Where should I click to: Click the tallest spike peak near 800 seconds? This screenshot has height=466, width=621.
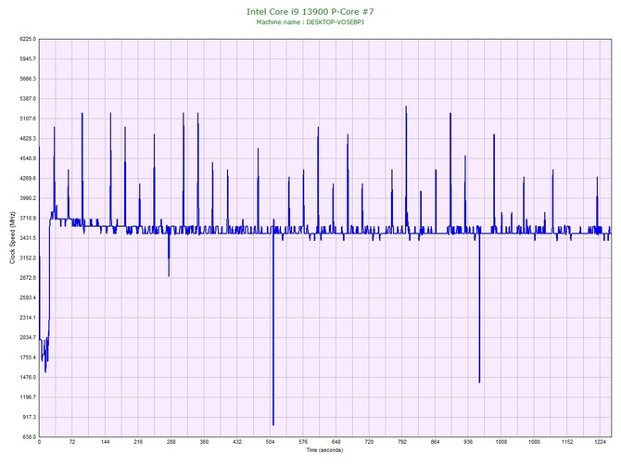click(x=406, y=107)
